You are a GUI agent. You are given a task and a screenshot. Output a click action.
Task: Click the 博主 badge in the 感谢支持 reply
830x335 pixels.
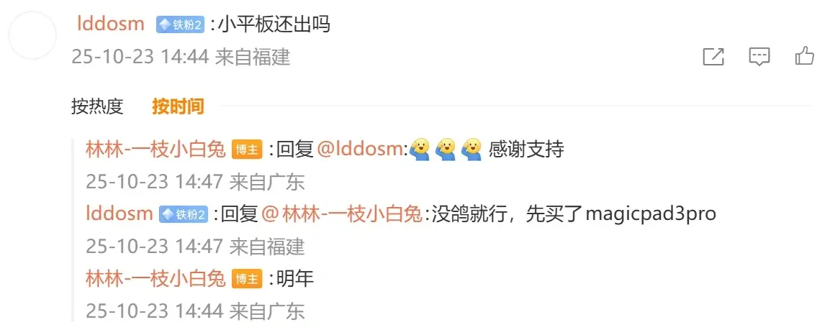[x=247, y=150]
